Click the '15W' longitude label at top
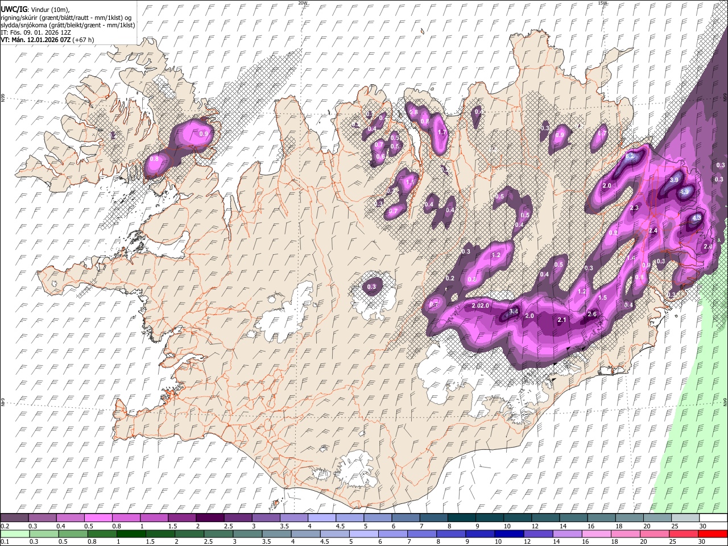This screenshot has height=546, width=728. click(x=603, y=3)
